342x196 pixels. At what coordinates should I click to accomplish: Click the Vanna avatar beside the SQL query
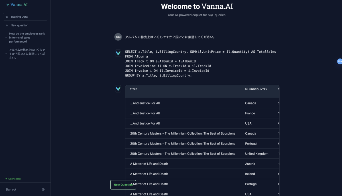[118, 53]
